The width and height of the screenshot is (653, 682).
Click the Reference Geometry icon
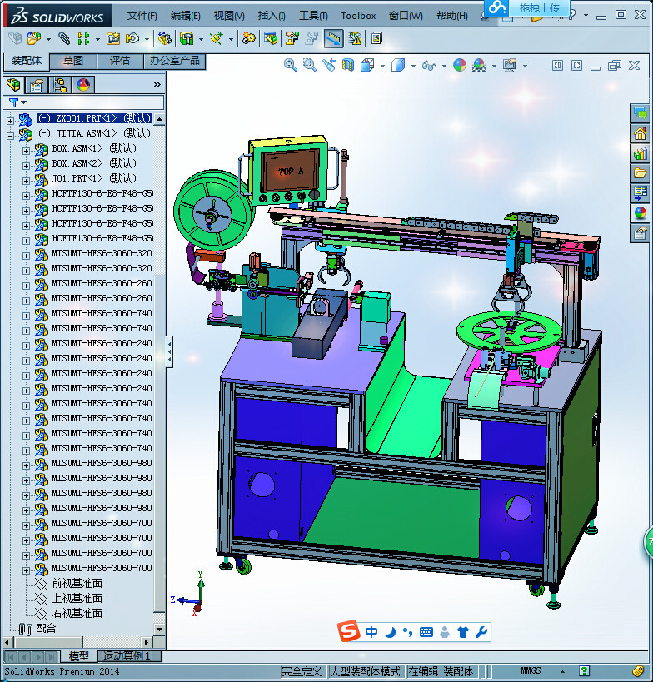click(x=217, y=38)
